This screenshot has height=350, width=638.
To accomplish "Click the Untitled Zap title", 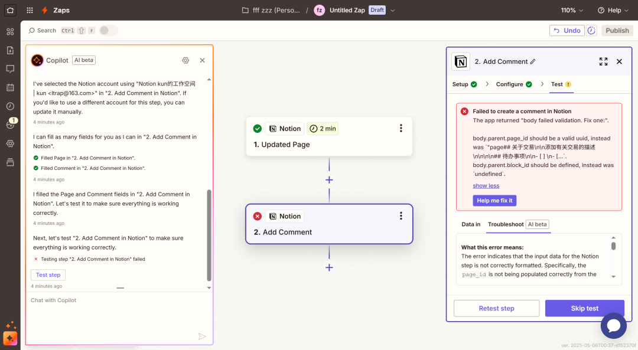I will coord(347,10).
